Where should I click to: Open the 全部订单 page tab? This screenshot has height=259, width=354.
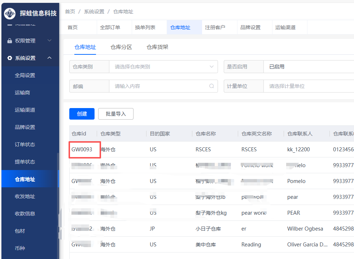(x=110, y=28)
